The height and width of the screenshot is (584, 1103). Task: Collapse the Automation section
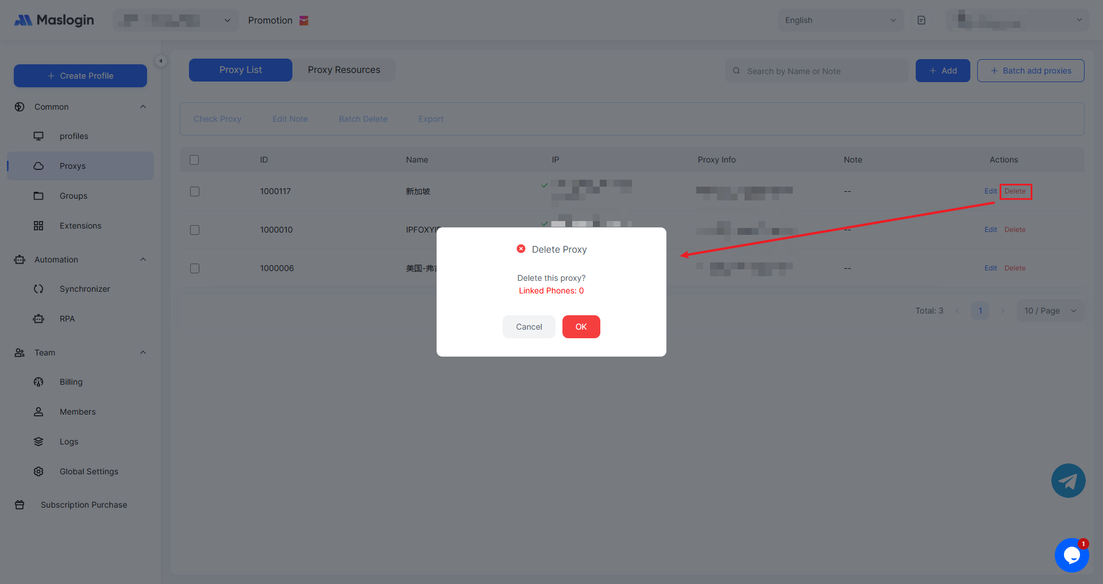coord(143,260)
